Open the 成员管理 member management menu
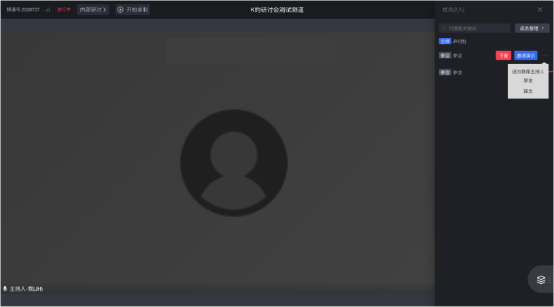 [532, 29]
